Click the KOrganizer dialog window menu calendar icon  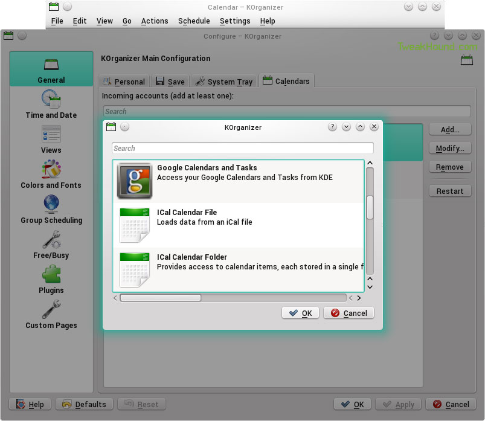[x=111, y=127]
